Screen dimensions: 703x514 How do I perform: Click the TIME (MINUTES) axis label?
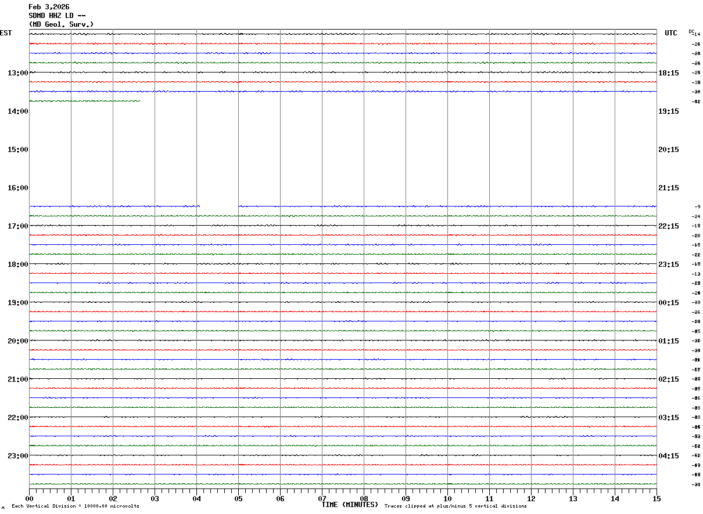click(350, 505)
